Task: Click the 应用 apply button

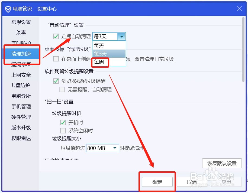Action: point(227,182)
